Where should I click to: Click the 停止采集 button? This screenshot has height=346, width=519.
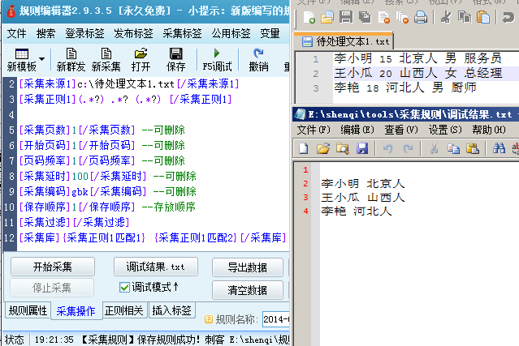click(52, 288)
